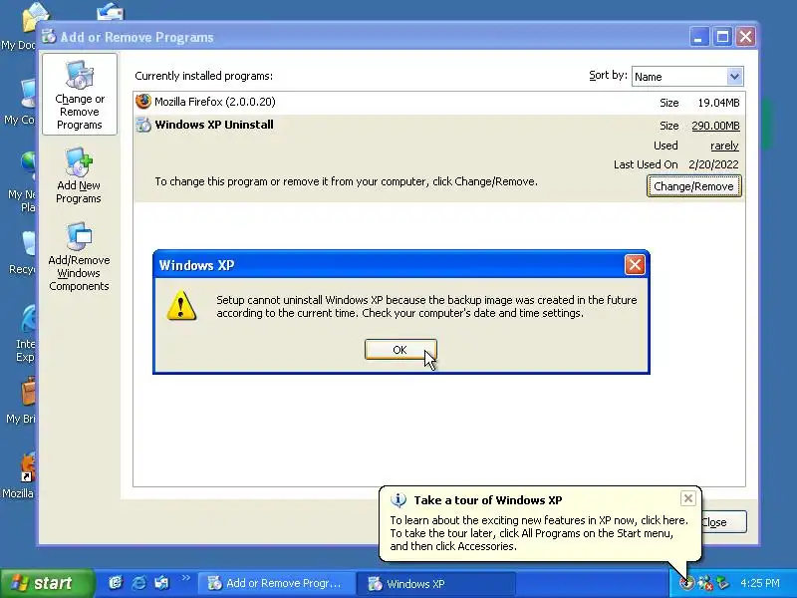Click the Firefox icon in programs list
Viewport: 797px width, 598px height.
(x=143, y=102)
